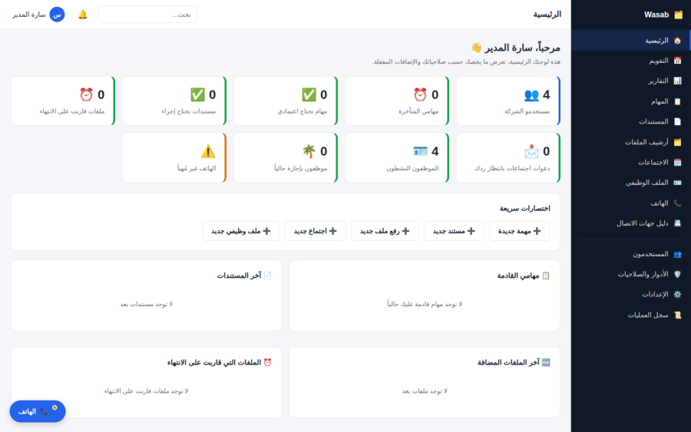Click the scroll icon beside سجل العمليات
The height and width of the screenshot is (432, 691).
677,315
